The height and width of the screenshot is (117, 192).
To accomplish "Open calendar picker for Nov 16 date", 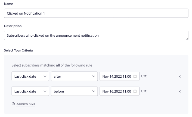I will [x=135, y=91].
